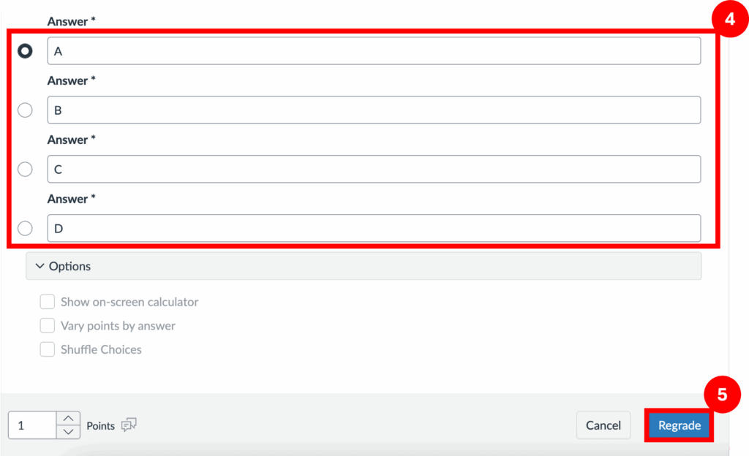
Task: Select answer A radio button
Action: pyautogui.click(x=25, y=51)
